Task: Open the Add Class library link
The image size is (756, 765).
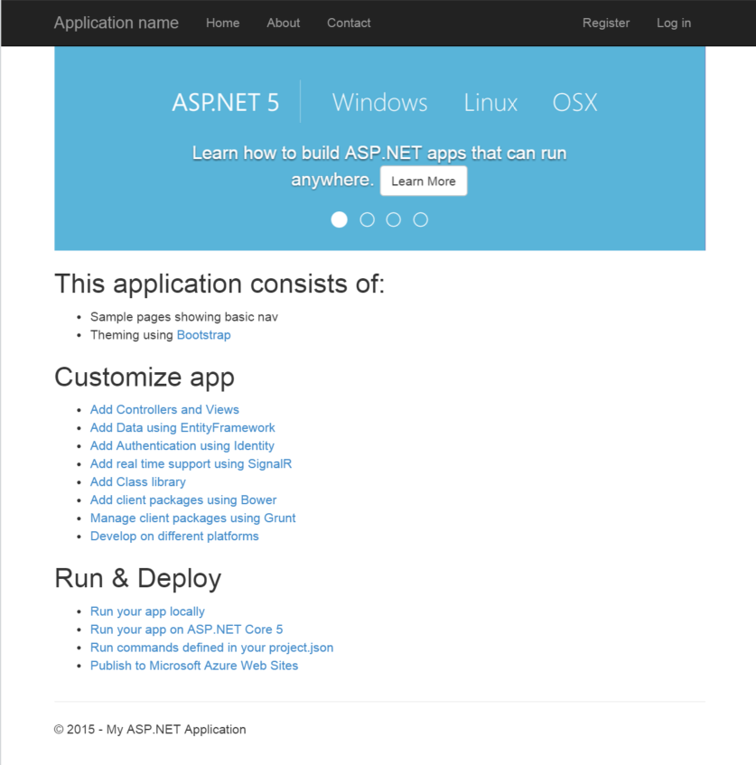Action: pyautogui.click(x=137, y=482)
